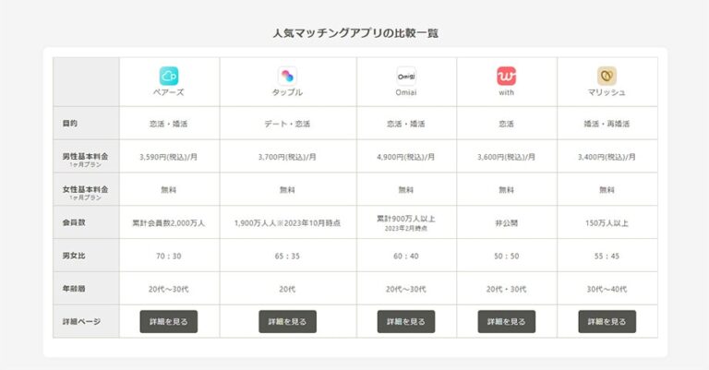This screenshot has height=370, width=709.
Task: Click the 非公開 member count cell
Action: pyautogui.click(x=506, y=222)
